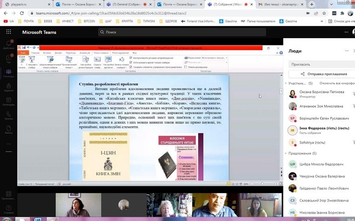The image size is (355, 221).
Task: Toggle 'Использовать время показа слайдов' checkbox
Action: coord(131,62)
